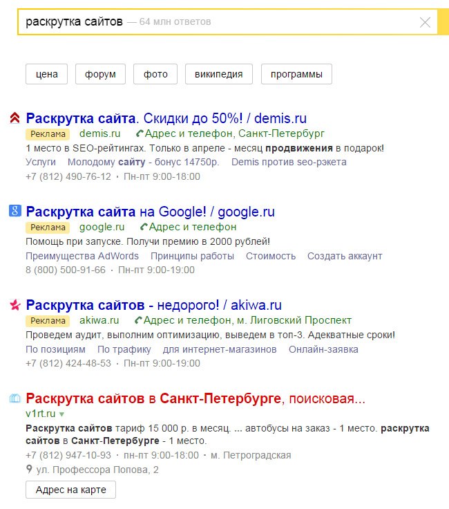The height and width of the screenshot is (509, 449).
Task: Click the yellow search button edge
Action: pyautogui.click(x=443, y=21)
